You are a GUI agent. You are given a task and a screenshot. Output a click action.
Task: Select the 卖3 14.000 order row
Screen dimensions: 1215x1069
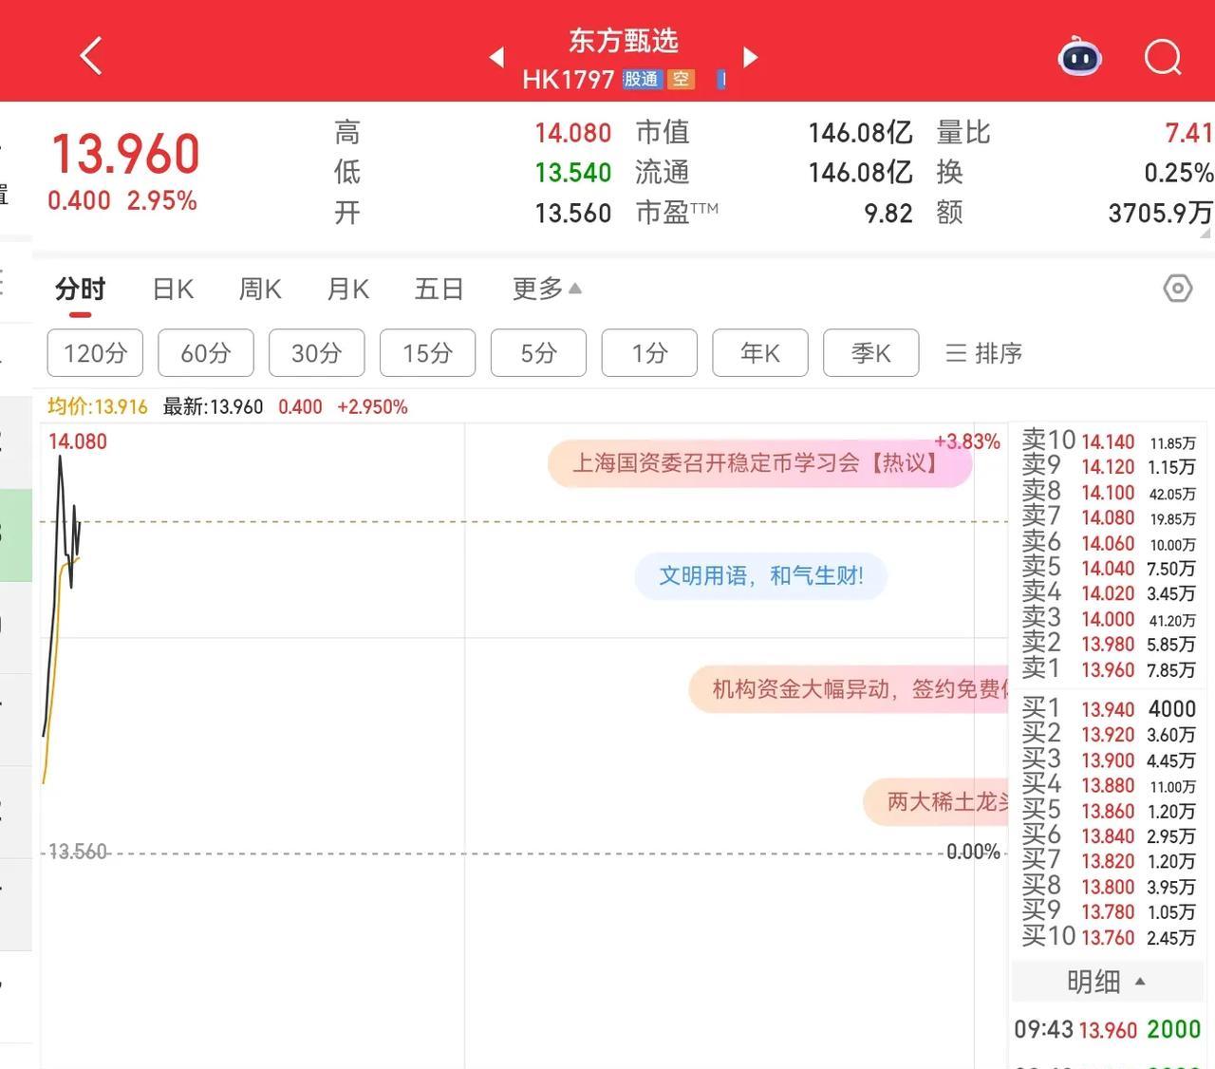tap(1109, 619)
